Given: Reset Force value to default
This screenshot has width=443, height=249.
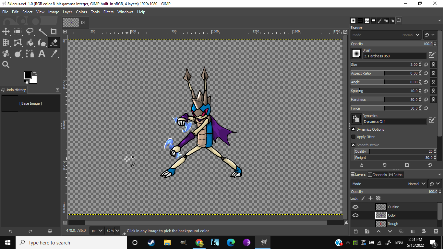Looking at the screenshot, I should click(426, 108).
